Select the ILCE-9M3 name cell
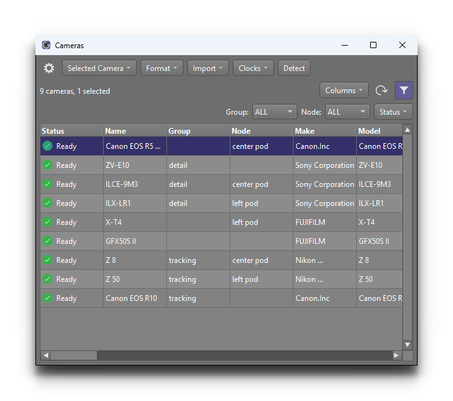 click(x=135, y=184)
